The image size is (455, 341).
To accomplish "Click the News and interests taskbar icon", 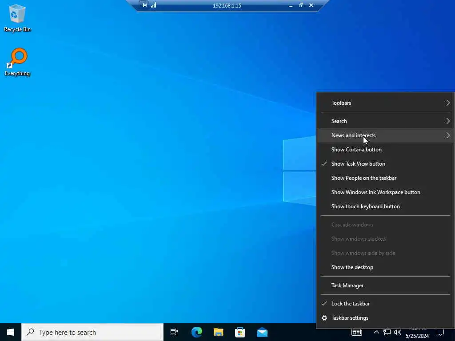I will coord(357,333).
